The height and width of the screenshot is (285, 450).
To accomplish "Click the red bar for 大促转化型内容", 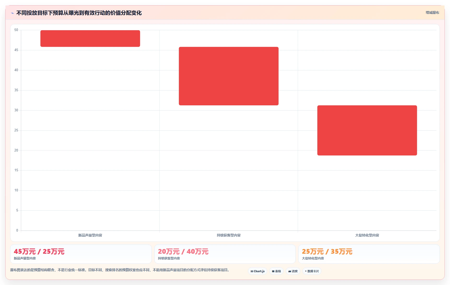I will coord(367,130).
